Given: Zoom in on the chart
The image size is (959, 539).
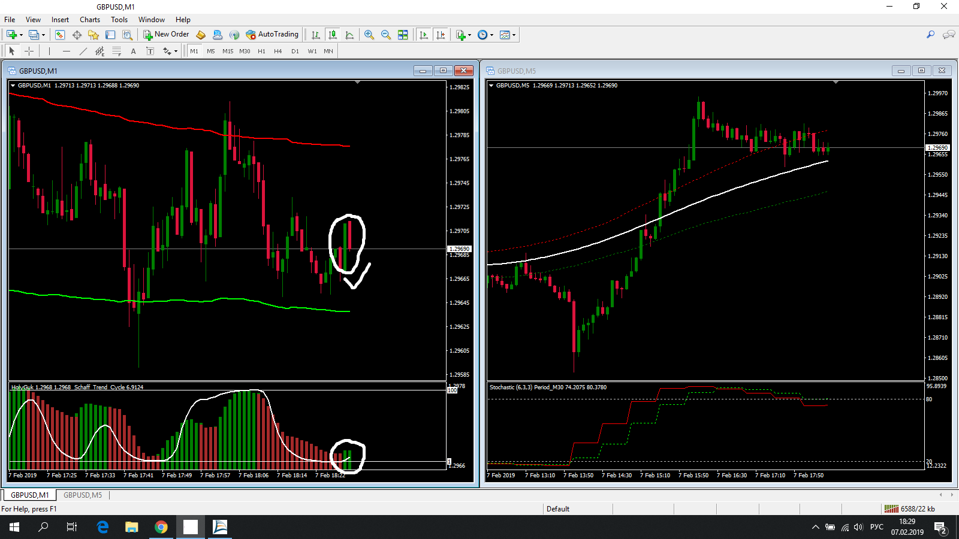Looking at the screenshot, I should (x=369, y=35).
